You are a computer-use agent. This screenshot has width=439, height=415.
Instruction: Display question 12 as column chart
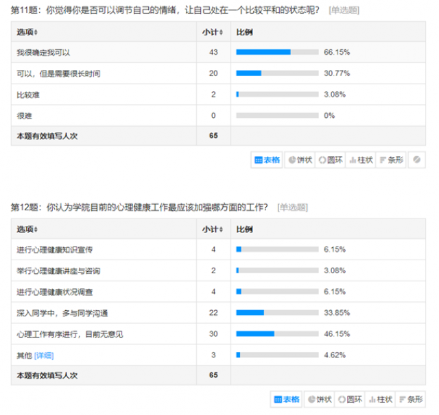(x=380, y=399)
